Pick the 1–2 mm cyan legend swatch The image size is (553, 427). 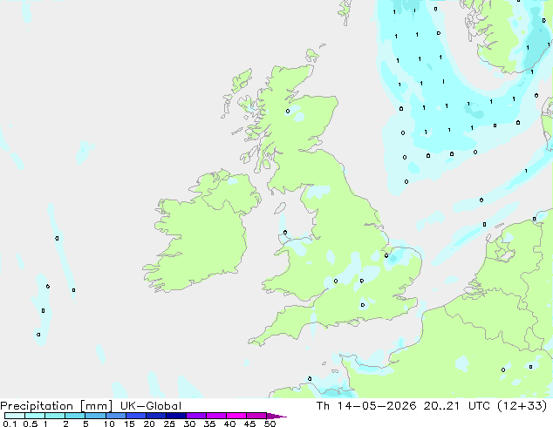(55, 416)
